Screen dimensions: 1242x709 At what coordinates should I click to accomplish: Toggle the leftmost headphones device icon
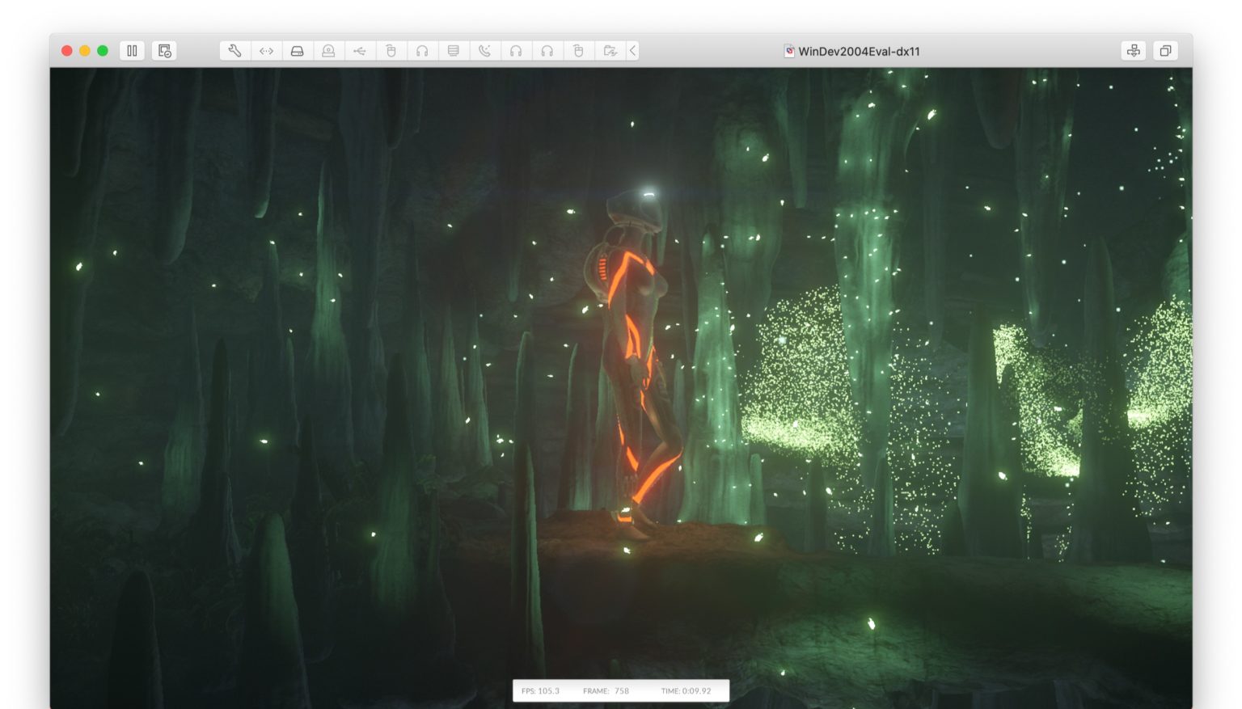point(422,51)
